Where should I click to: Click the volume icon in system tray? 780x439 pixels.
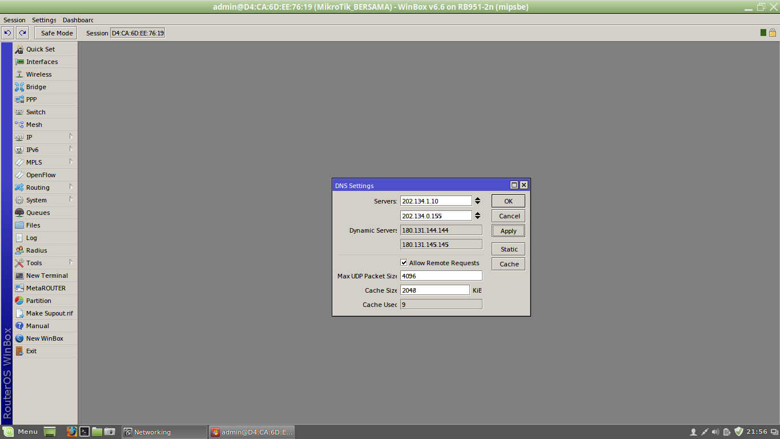(x=715, y=432)
